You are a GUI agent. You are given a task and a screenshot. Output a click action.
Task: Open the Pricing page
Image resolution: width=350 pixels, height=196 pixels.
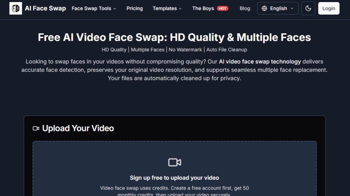tap(135, 9)
